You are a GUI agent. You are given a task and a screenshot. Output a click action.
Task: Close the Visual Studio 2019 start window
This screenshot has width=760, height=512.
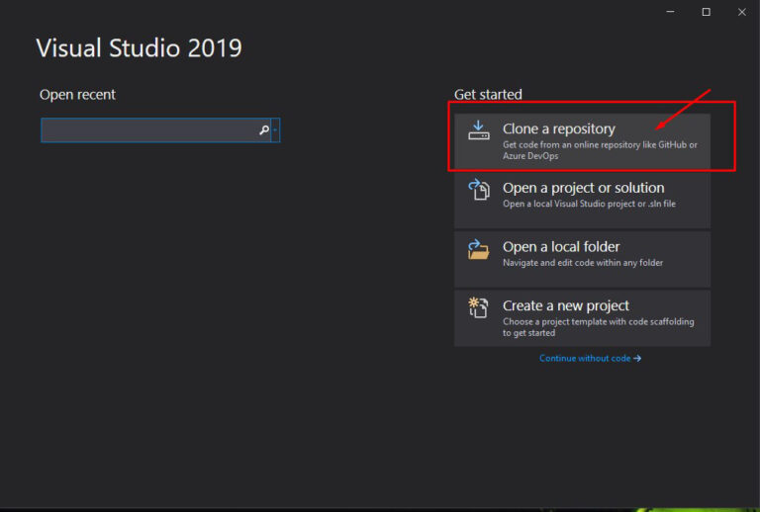[x=741, y=12]
